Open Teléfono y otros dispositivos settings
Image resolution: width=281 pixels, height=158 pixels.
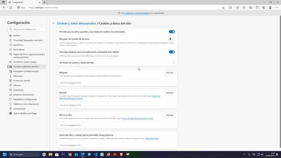coord(26,104)
